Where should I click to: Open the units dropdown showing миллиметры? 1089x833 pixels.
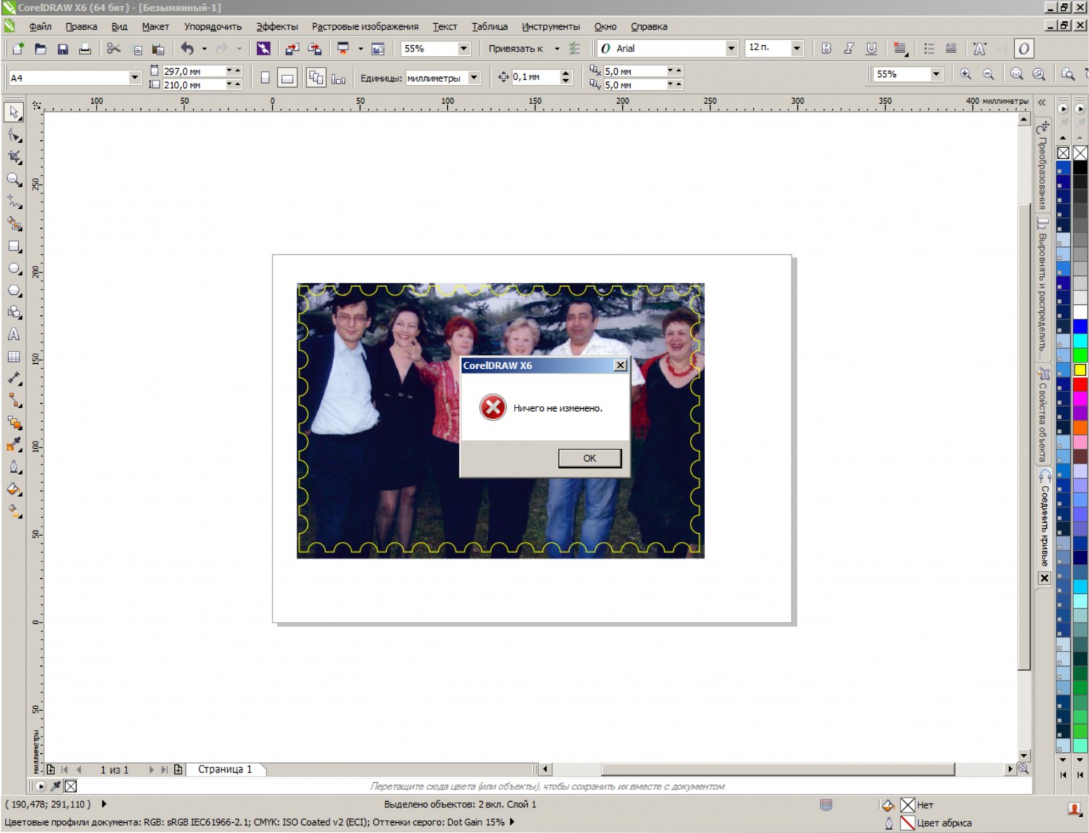click(473, 78)
